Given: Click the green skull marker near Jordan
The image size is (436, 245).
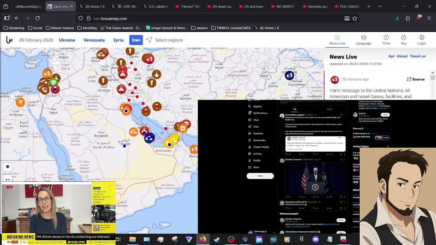Looking at the screenshot, I should click(x=53, y=83).
